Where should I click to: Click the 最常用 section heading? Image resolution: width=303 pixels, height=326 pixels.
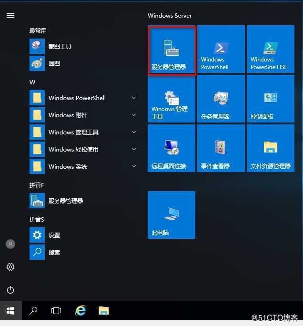38,31
